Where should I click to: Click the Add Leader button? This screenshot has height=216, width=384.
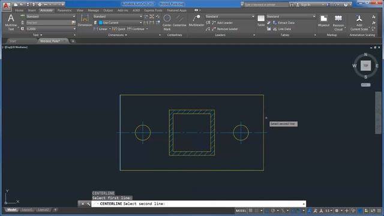(x=223, y=23)
